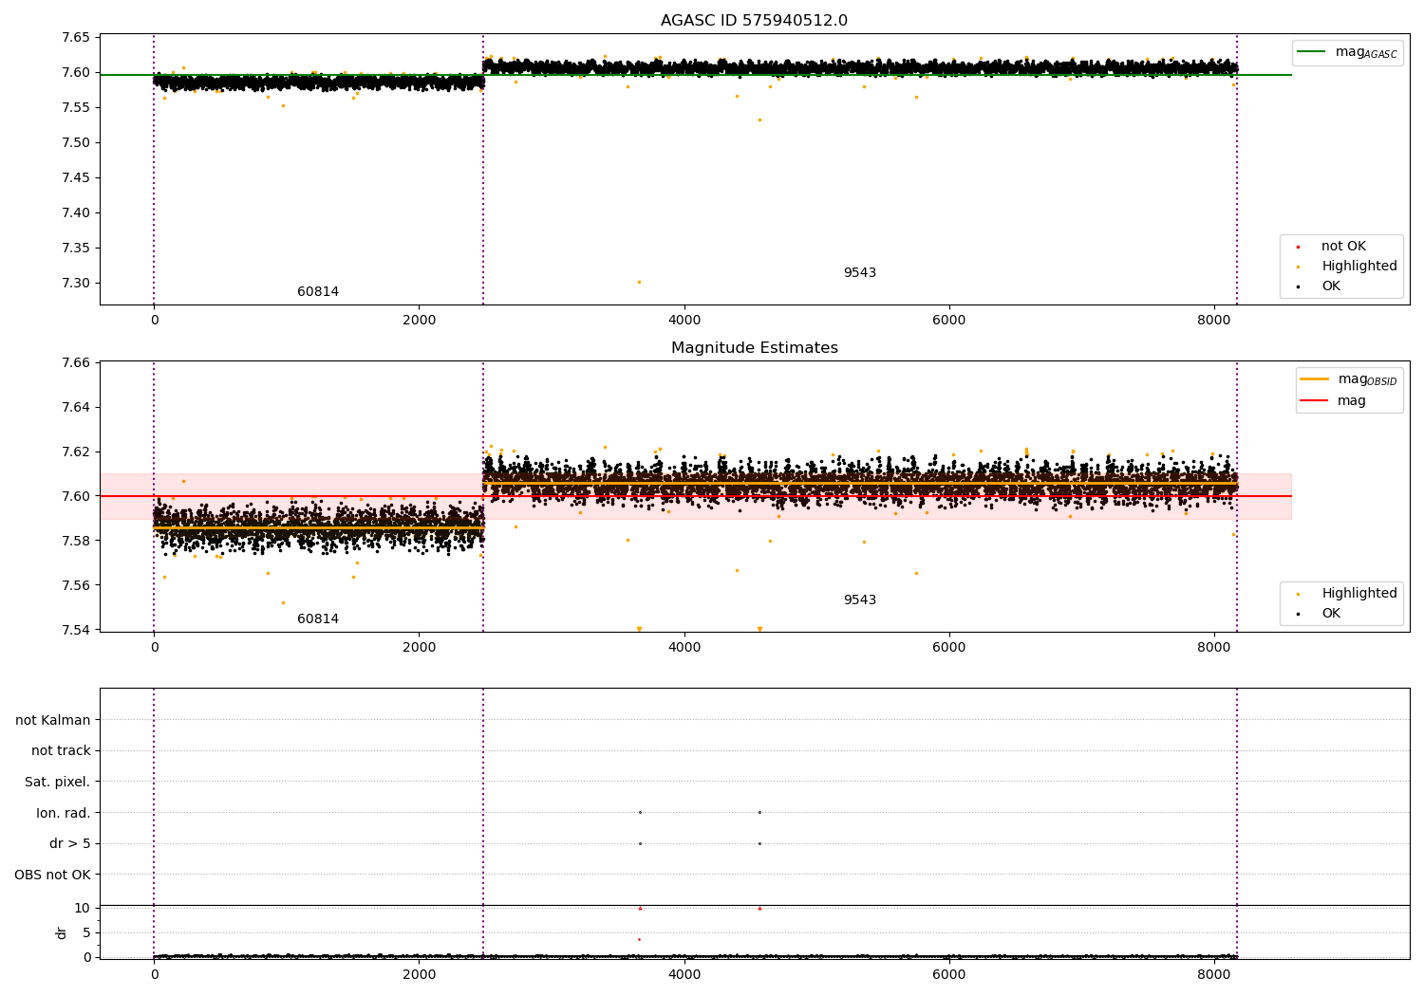Click the 8000 x-axis tick of the bottom plot
The height and width of the screenshot is (996, 1424).
click(x=1214, y=974)
